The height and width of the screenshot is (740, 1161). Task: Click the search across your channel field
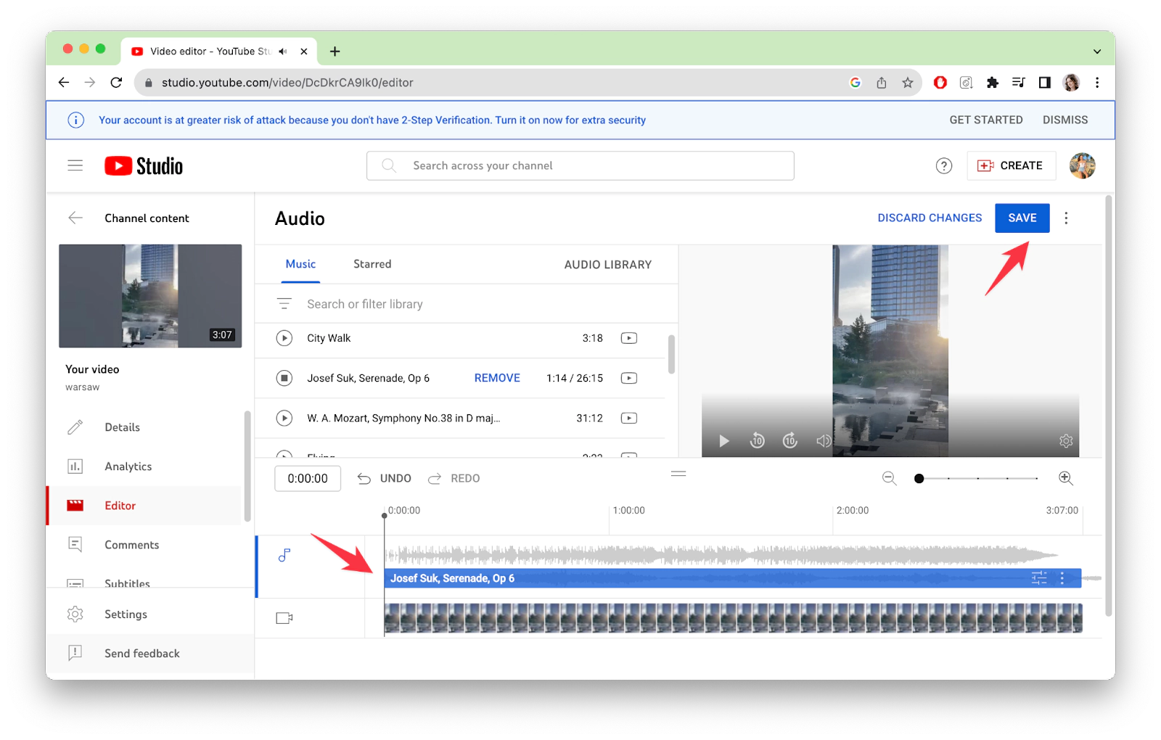(580, 166)
